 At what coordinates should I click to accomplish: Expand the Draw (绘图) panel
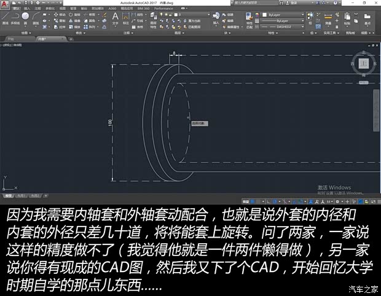click(x=26, y=33)
